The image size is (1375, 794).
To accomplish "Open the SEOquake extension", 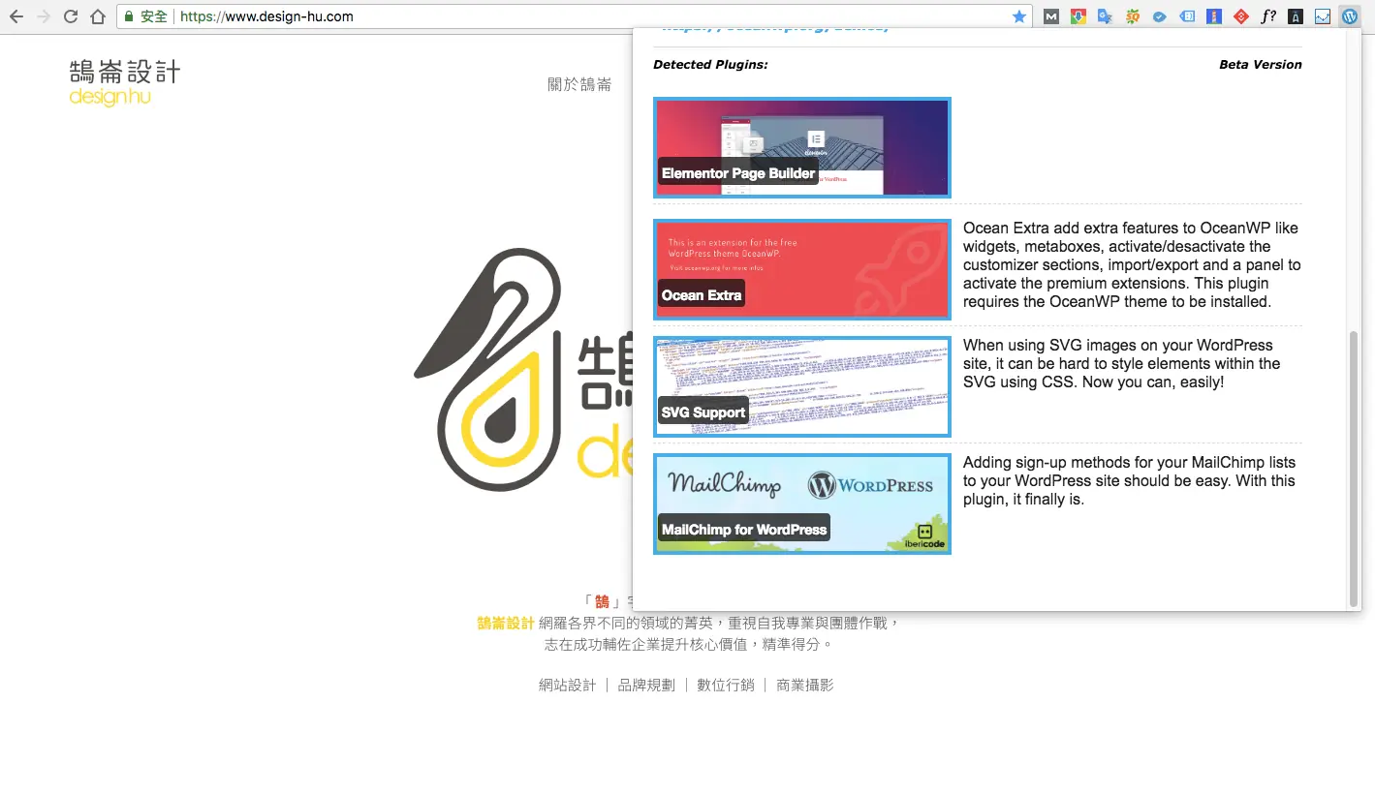I will [1132, 16].
